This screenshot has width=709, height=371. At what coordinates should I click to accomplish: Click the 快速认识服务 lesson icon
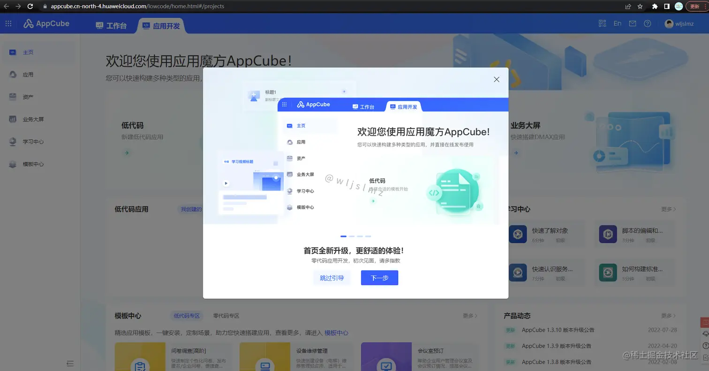pos(518,273)
